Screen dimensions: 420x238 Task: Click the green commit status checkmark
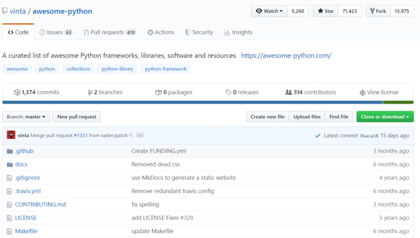click(x=318, y=136)
